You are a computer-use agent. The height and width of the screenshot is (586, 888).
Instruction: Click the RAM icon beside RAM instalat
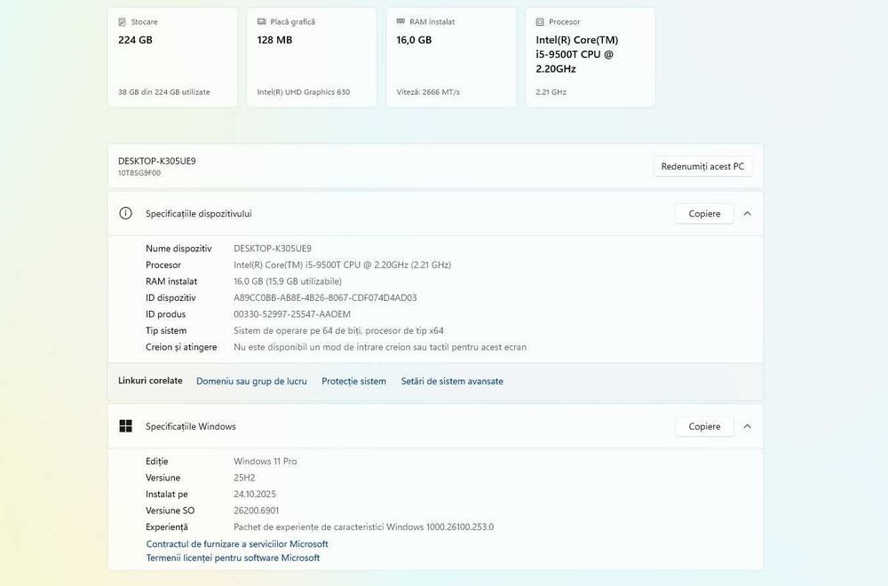401,21
